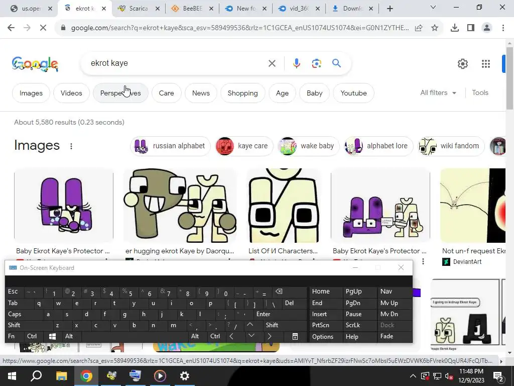The height and width of the screenshot is (386, 514).
Task: Toggle Chrome side panel icon
Action: (471, 28)
